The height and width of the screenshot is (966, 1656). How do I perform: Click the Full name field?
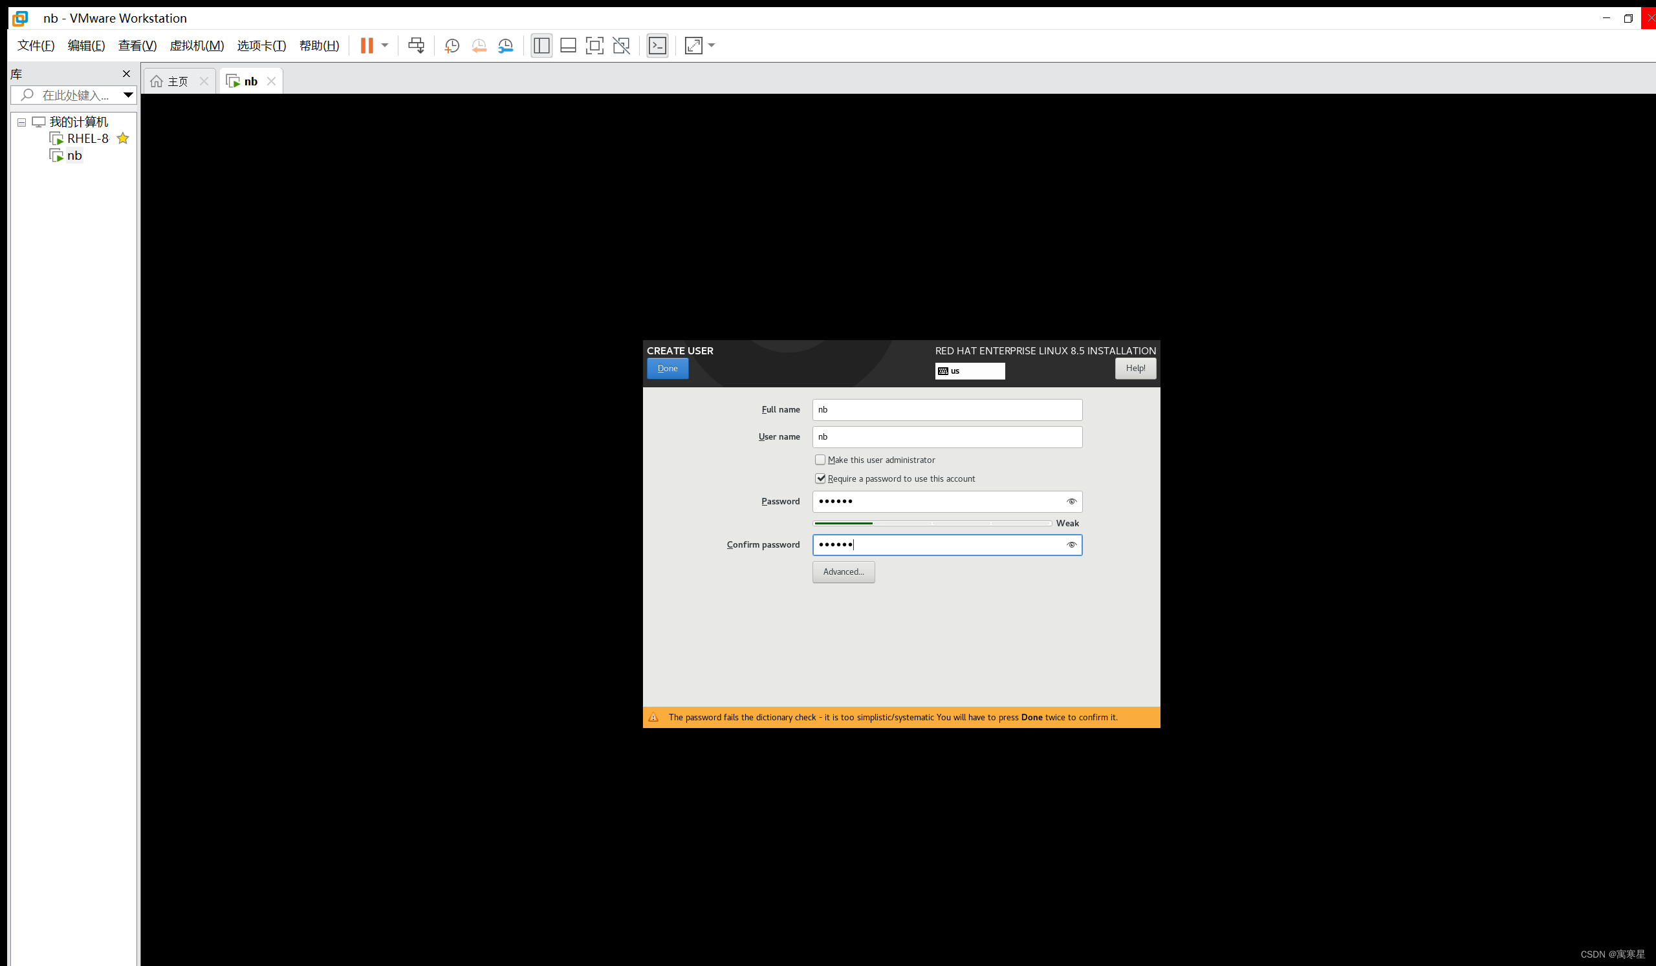pos(947,410)
